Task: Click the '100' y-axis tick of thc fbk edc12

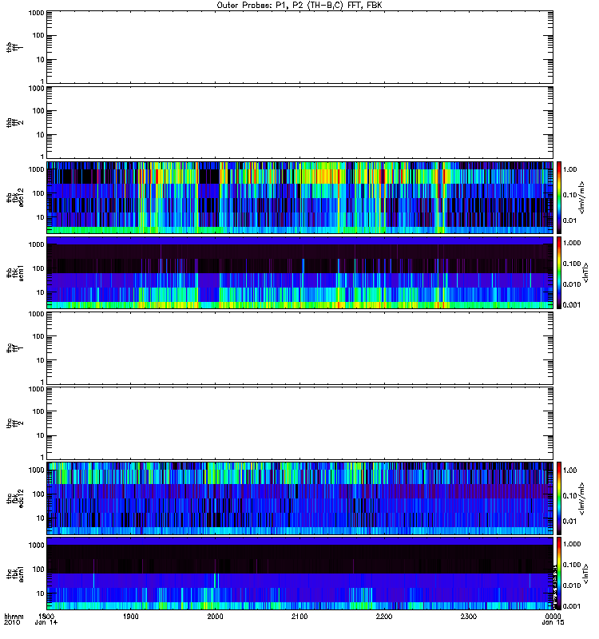Action: (38, 494)
